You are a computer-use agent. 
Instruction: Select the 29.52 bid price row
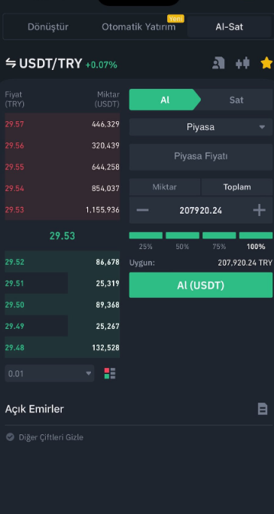click(62, 262)
